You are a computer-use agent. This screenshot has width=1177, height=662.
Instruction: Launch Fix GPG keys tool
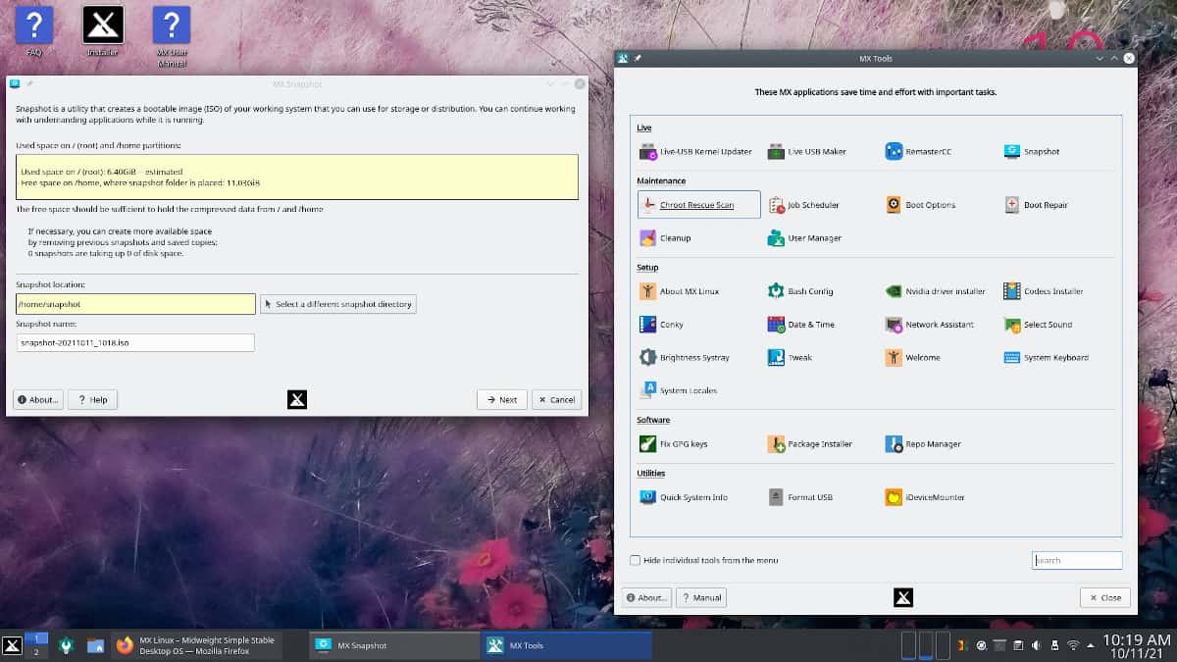673,444
